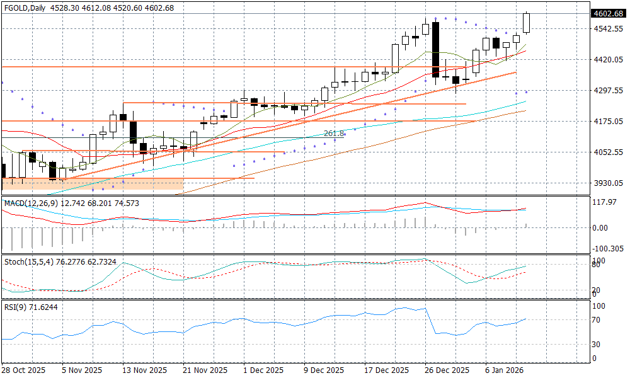
Task: Click the 28 Oct 2025 date label
Action: click(x=25, y=370)
